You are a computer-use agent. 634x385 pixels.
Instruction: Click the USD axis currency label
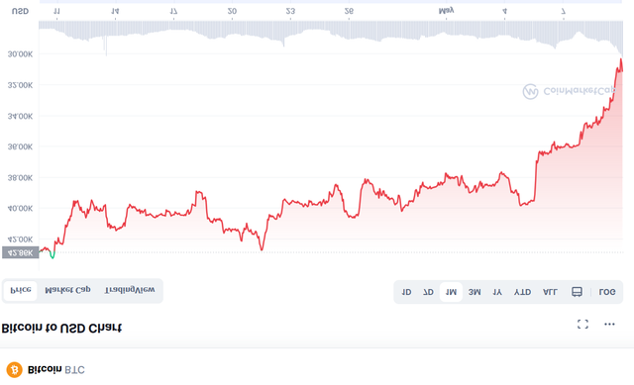[x=20, y=11]
